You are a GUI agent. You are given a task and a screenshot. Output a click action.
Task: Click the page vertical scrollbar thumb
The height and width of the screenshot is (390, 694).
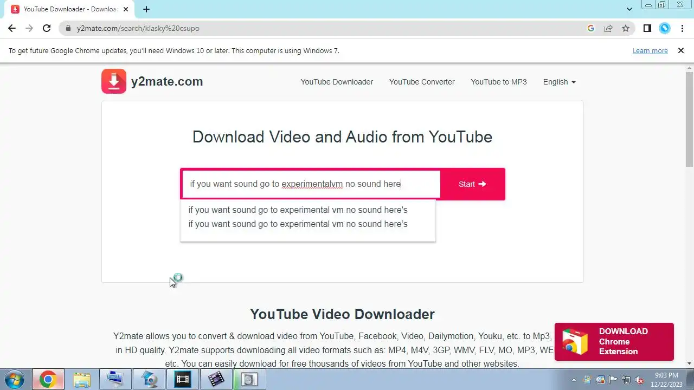coord(689,119)
